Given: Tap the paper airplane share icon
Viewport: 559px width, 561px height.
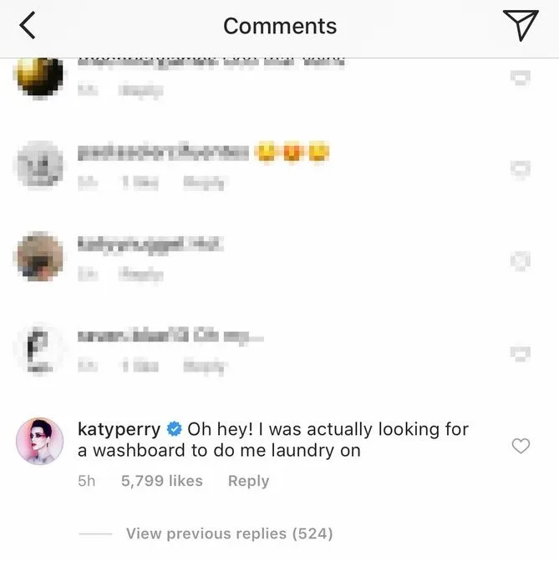Looking at the screenshot, I should pos(521,26).
